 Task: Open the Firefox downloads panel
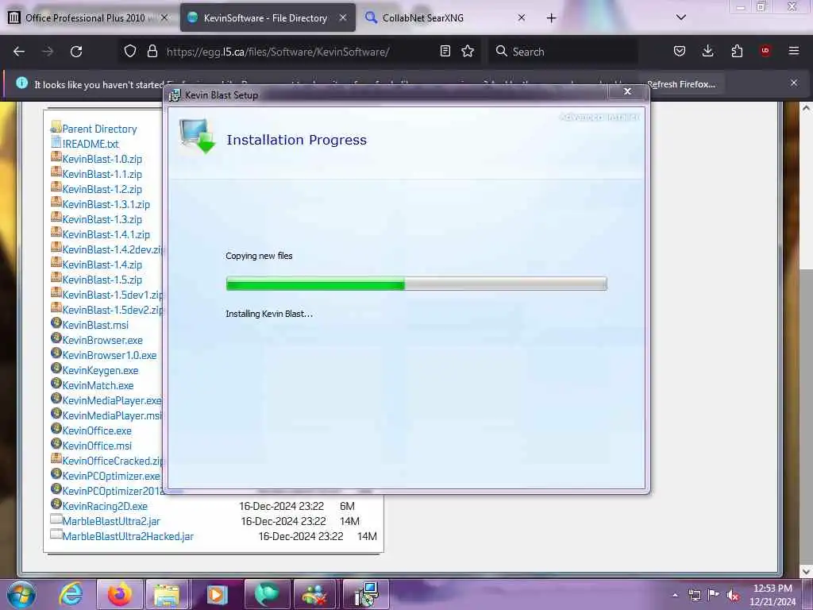pyautogui.click(x=707, y=51)
